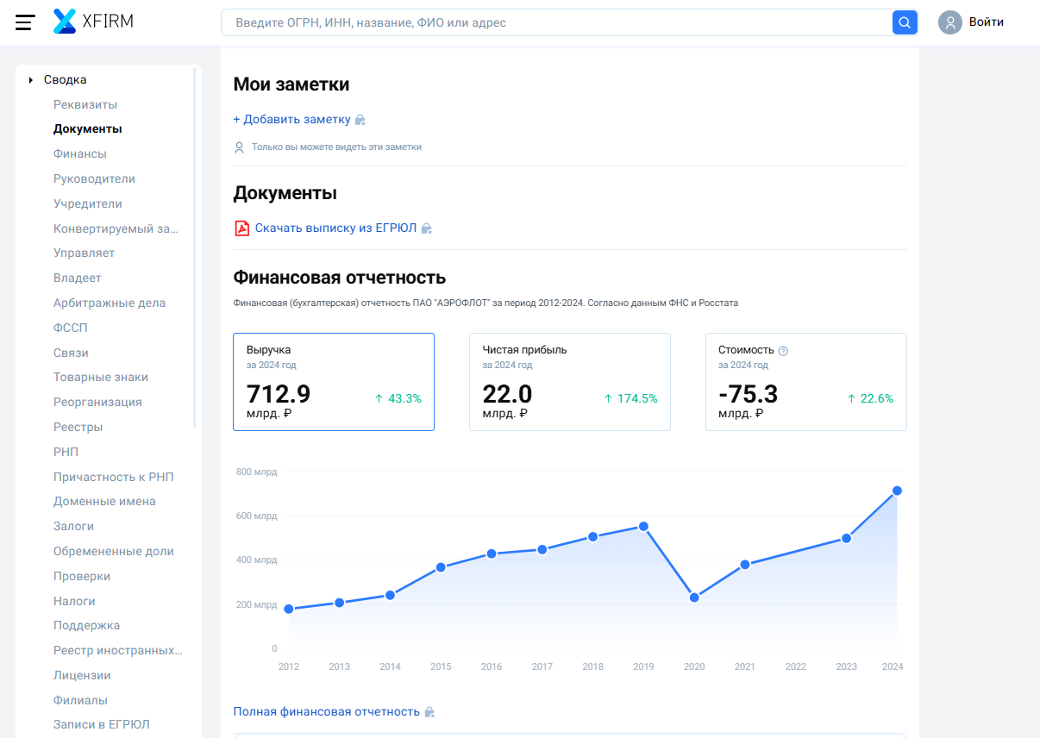This screenshot has height=738, width=1040.
Task: Open Товарные знаки sidebar section
Action: tap(101, 377)
